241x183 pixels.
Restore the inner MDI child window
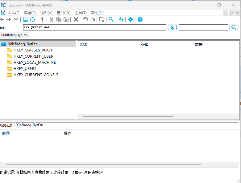tap(231, 13)
